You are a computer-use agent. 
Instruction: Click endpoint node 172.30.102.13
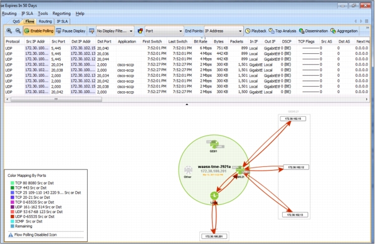pyautogui.click(x=295, y=215)
